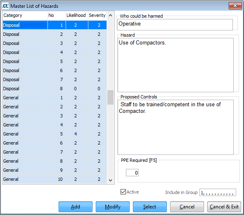Screen dimensions: 244x215
Task: Click the scroll up arrow in hazard list
Action: (x=111, y=15)
